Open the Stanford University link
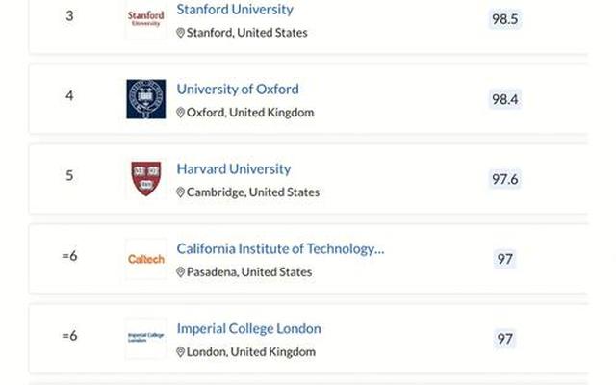Screen dimensions: 616x385 (235, 10)
